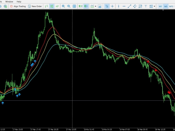Click the '18 Mar 09:45' time label
Viewport: 175px width, 131px height.
[x=142, y=130]
